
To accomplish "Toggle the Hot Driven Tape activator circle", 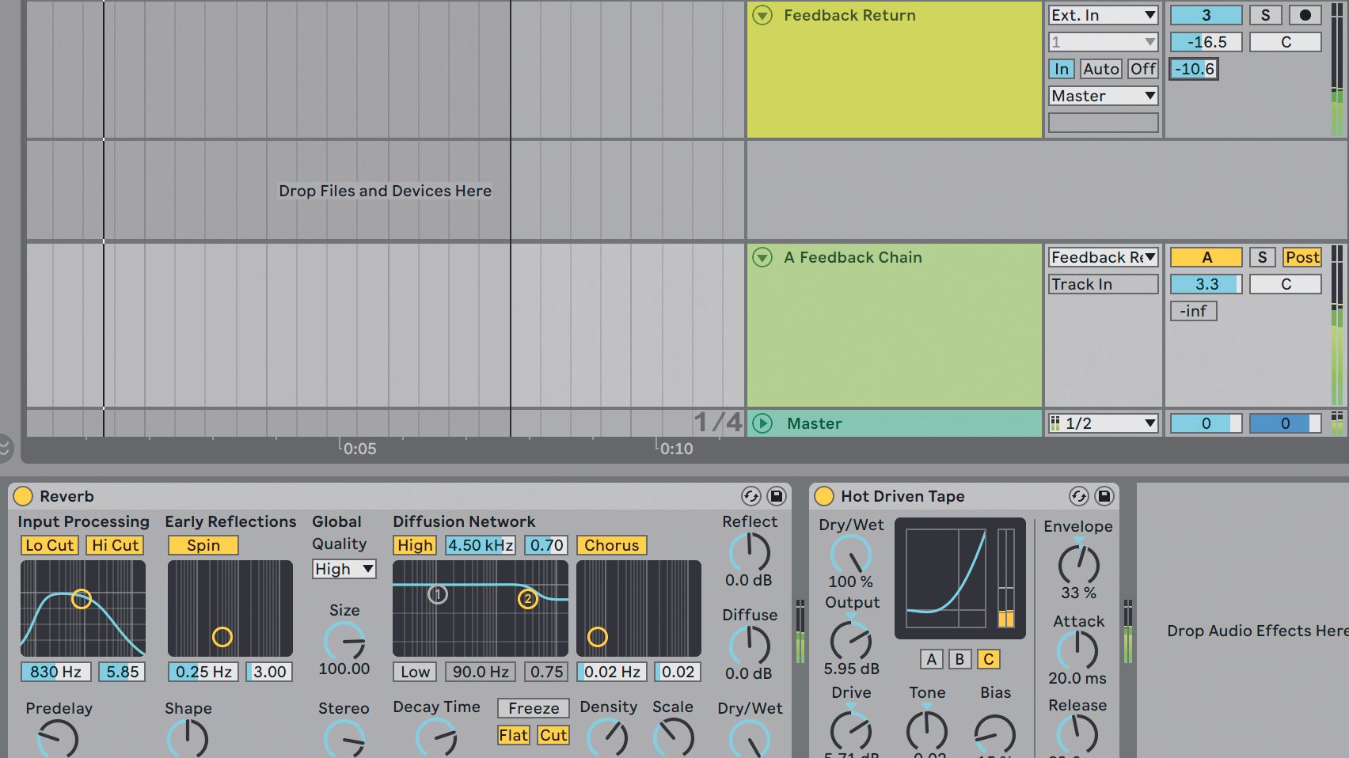I will (826, 496).
